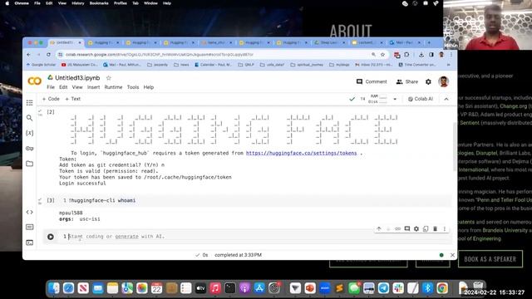Screen dimensions: 532x299
Task: Click the !huggingface-cli whoami code cell
Action: [x=258, y=201]
